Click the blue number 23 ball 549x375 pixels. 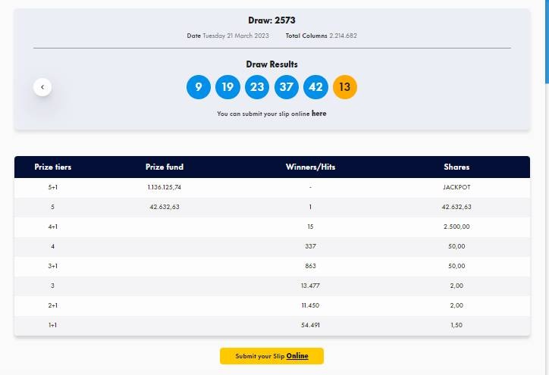(x=257, y=87)
